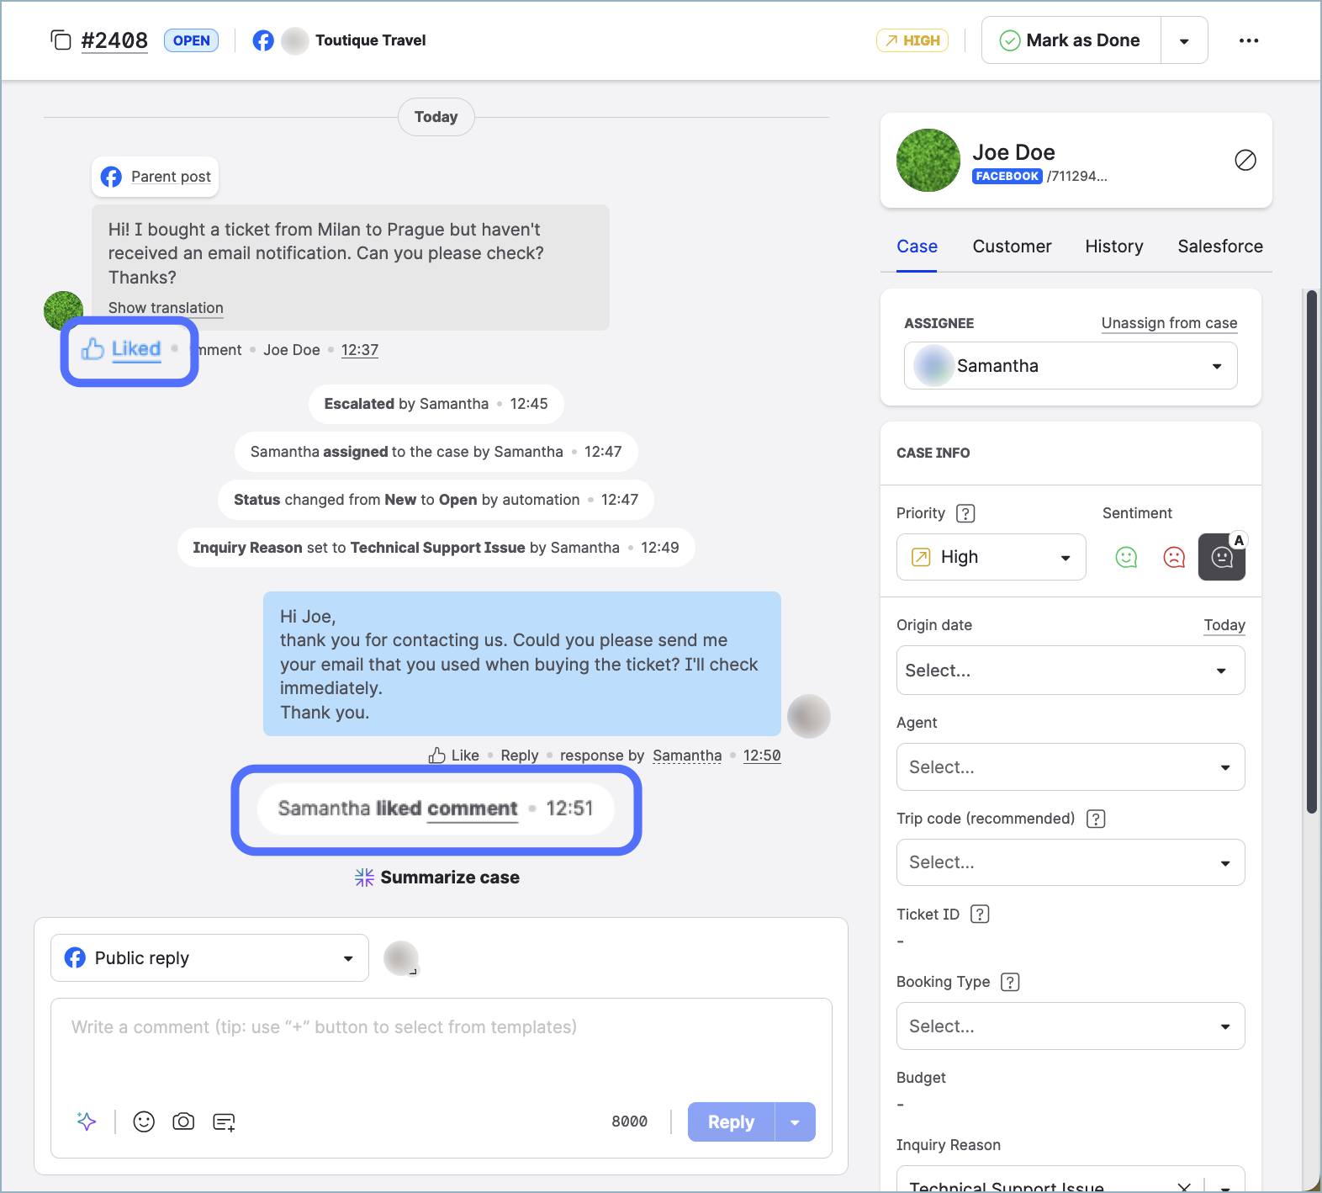Screen dimensions: 1322x1193
Task: Open the Public reply channel dropdown
Action: (x=209, y=958)
